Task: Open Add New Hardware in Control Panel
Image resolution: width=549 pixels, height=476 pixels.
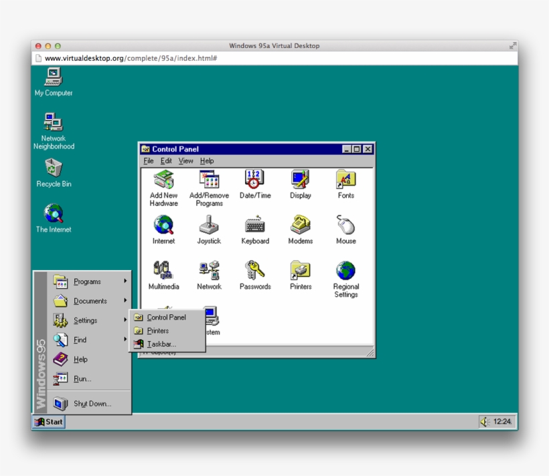Action: 163,188
